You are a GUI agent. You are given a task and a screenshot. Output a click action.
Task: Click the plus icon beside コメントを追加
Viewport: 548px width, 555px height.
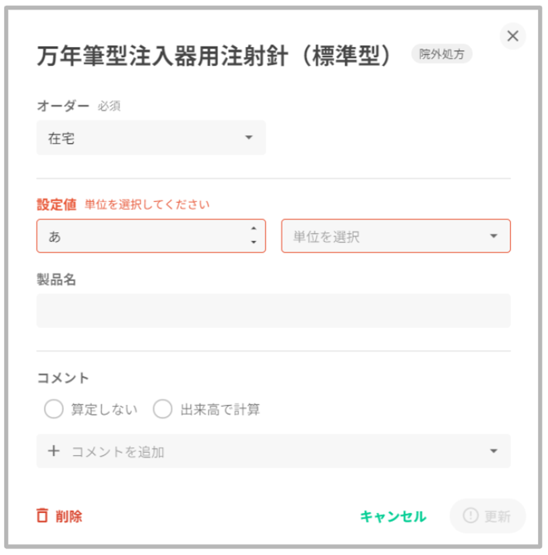pos(54,451)
